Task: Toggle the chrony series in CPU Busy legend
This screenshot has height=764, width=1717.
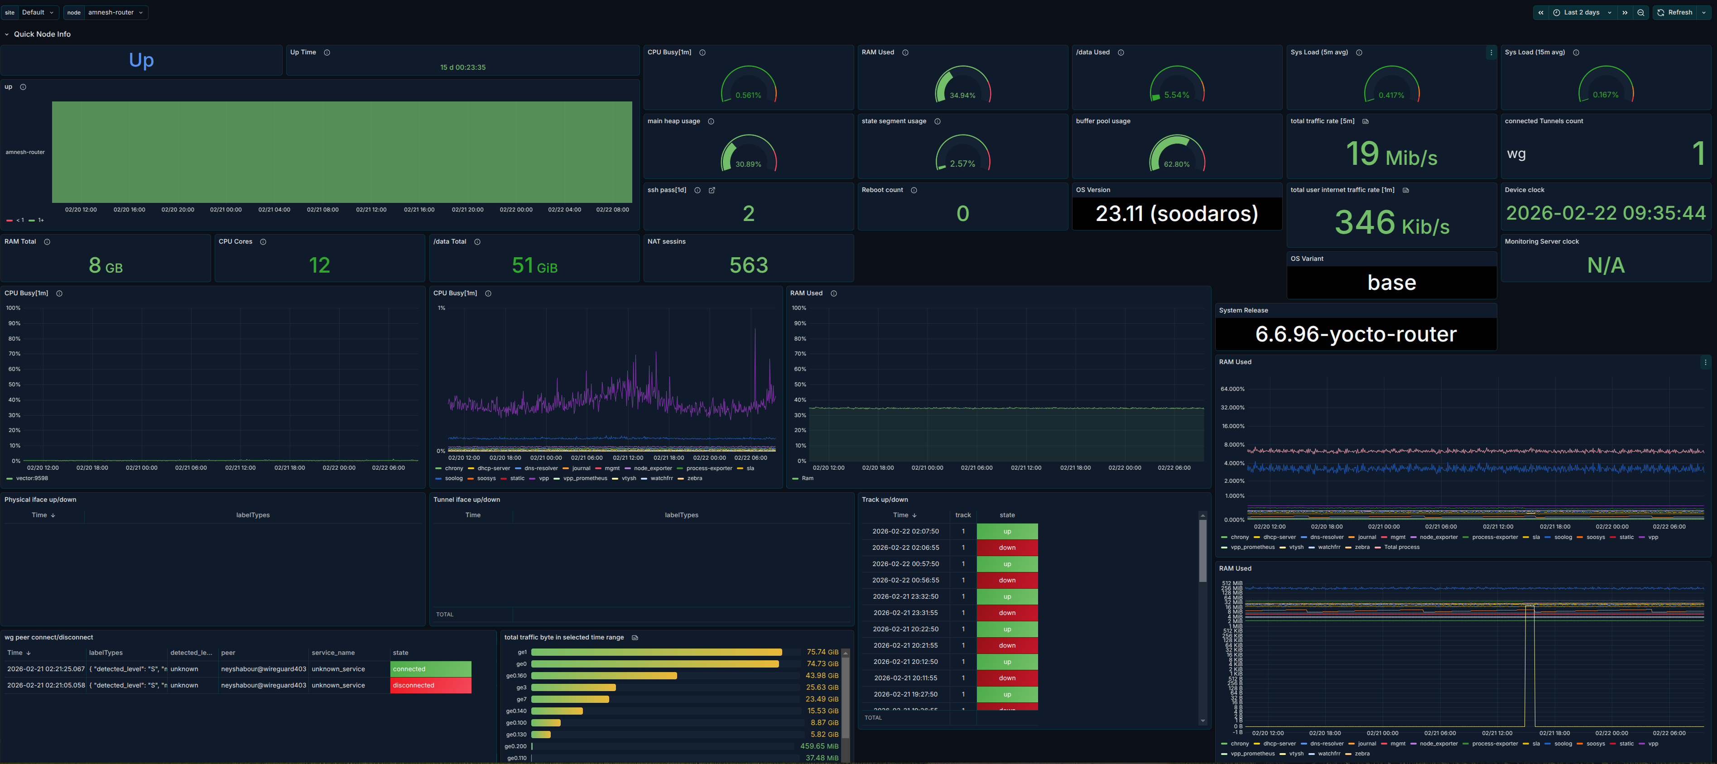Action: 453,468
